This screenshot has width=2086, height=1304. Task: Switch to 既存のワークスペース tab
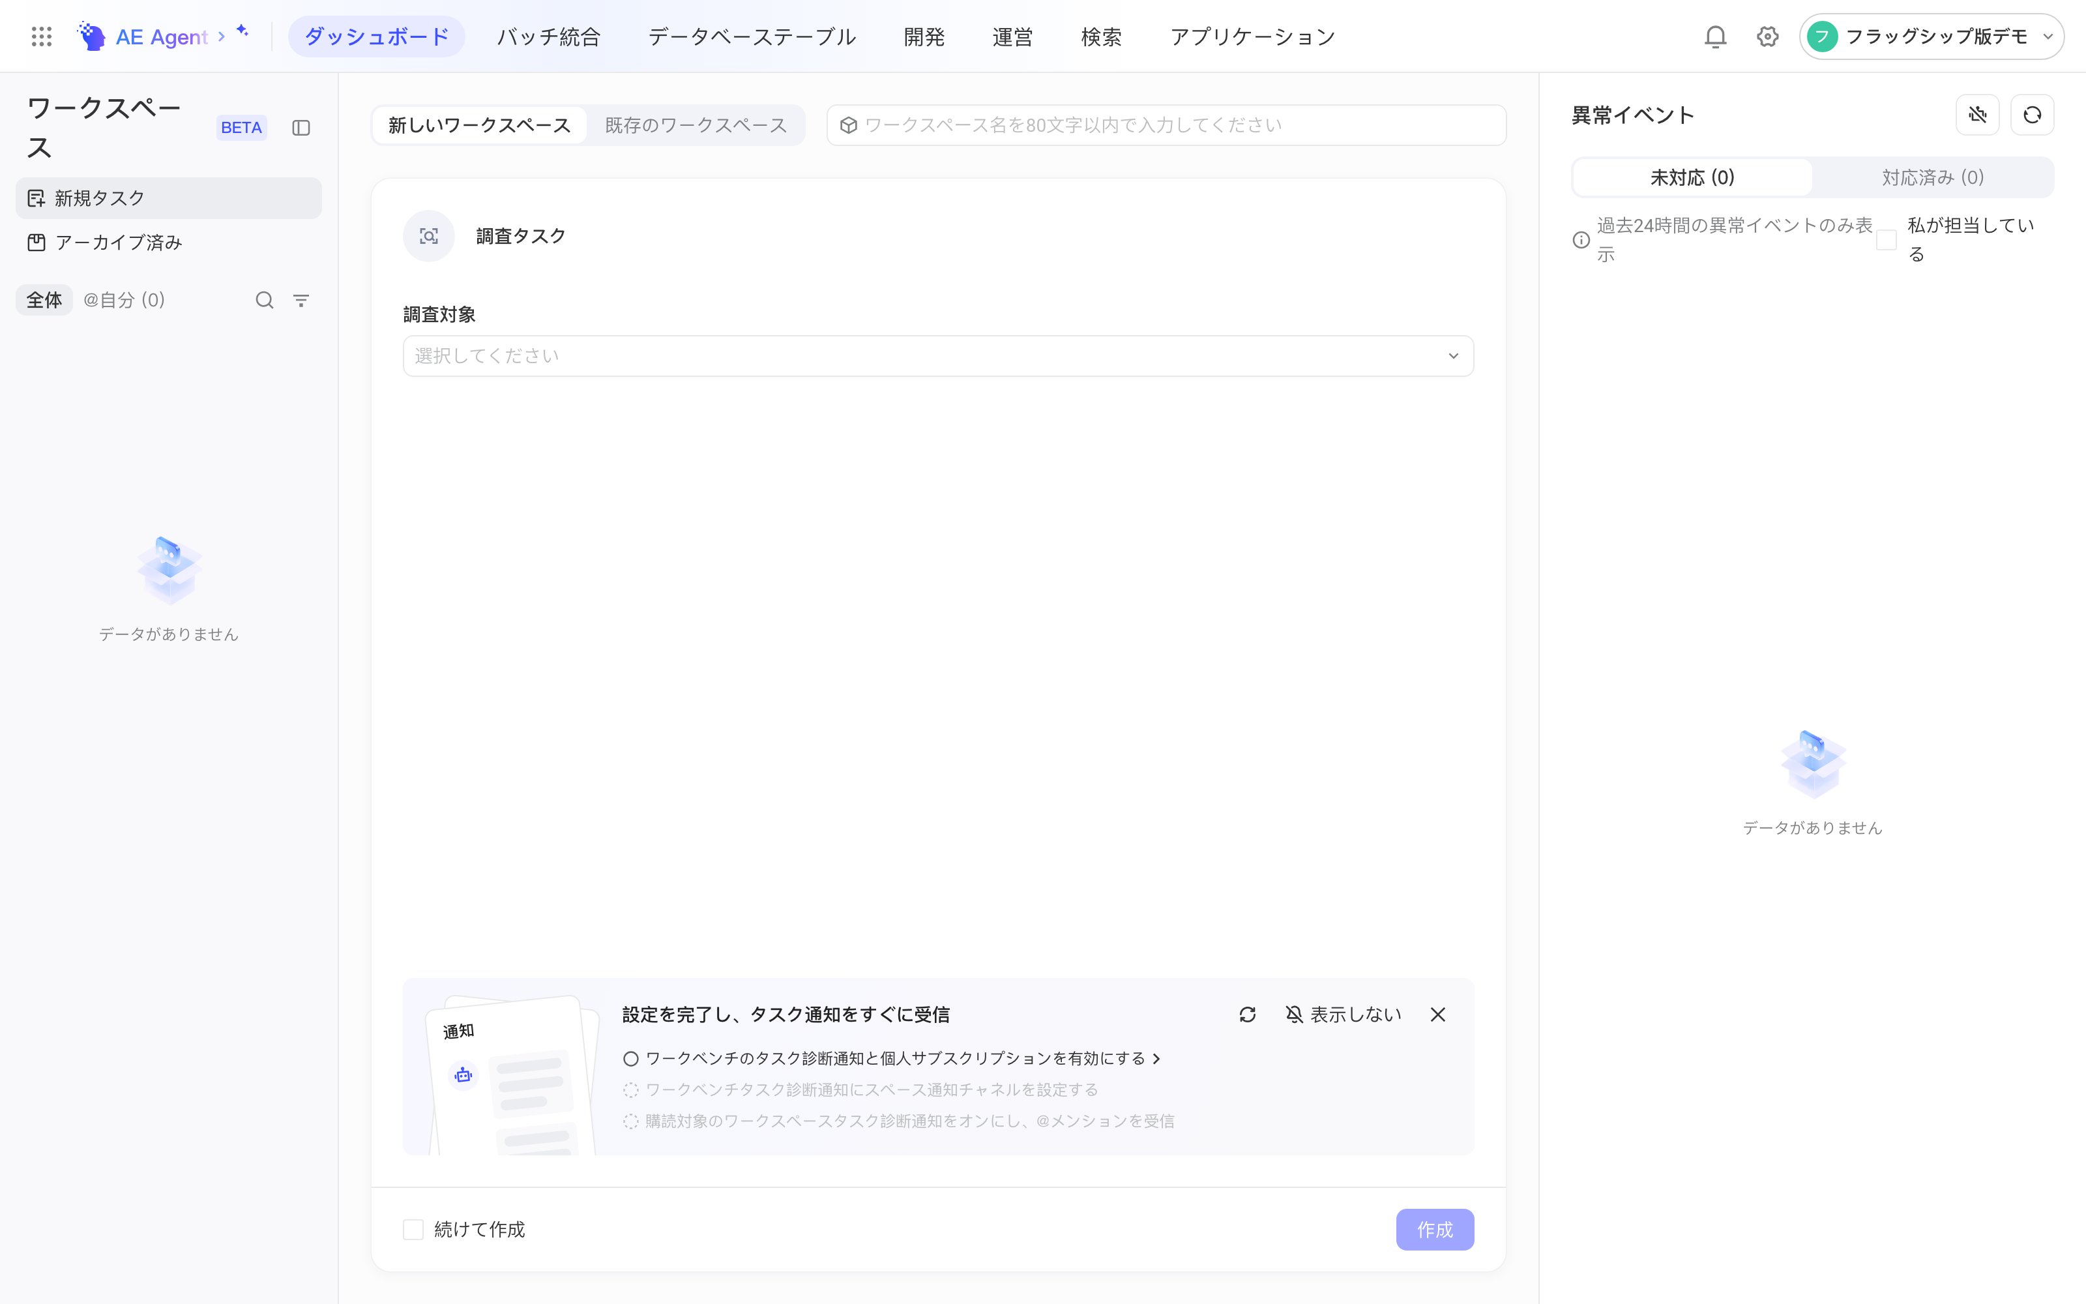click(x=696, y=125)
